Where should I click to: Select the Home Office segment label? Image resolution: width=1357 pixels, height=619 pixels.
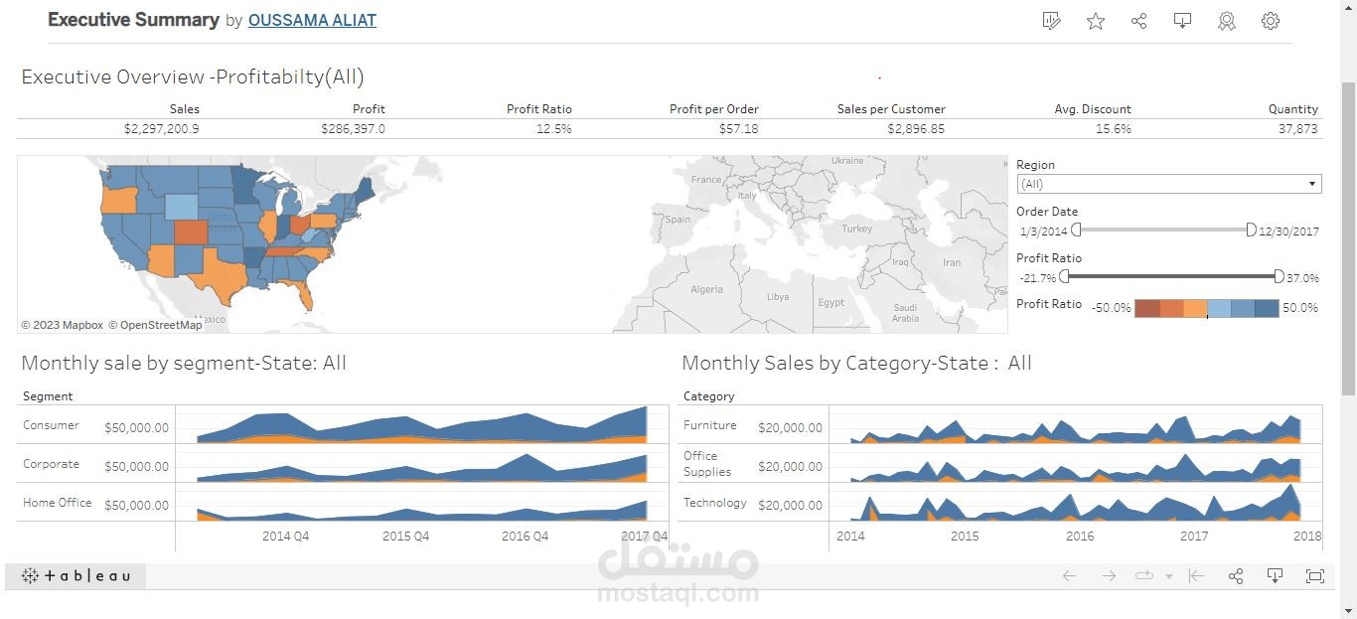click(x=57, y=503)
